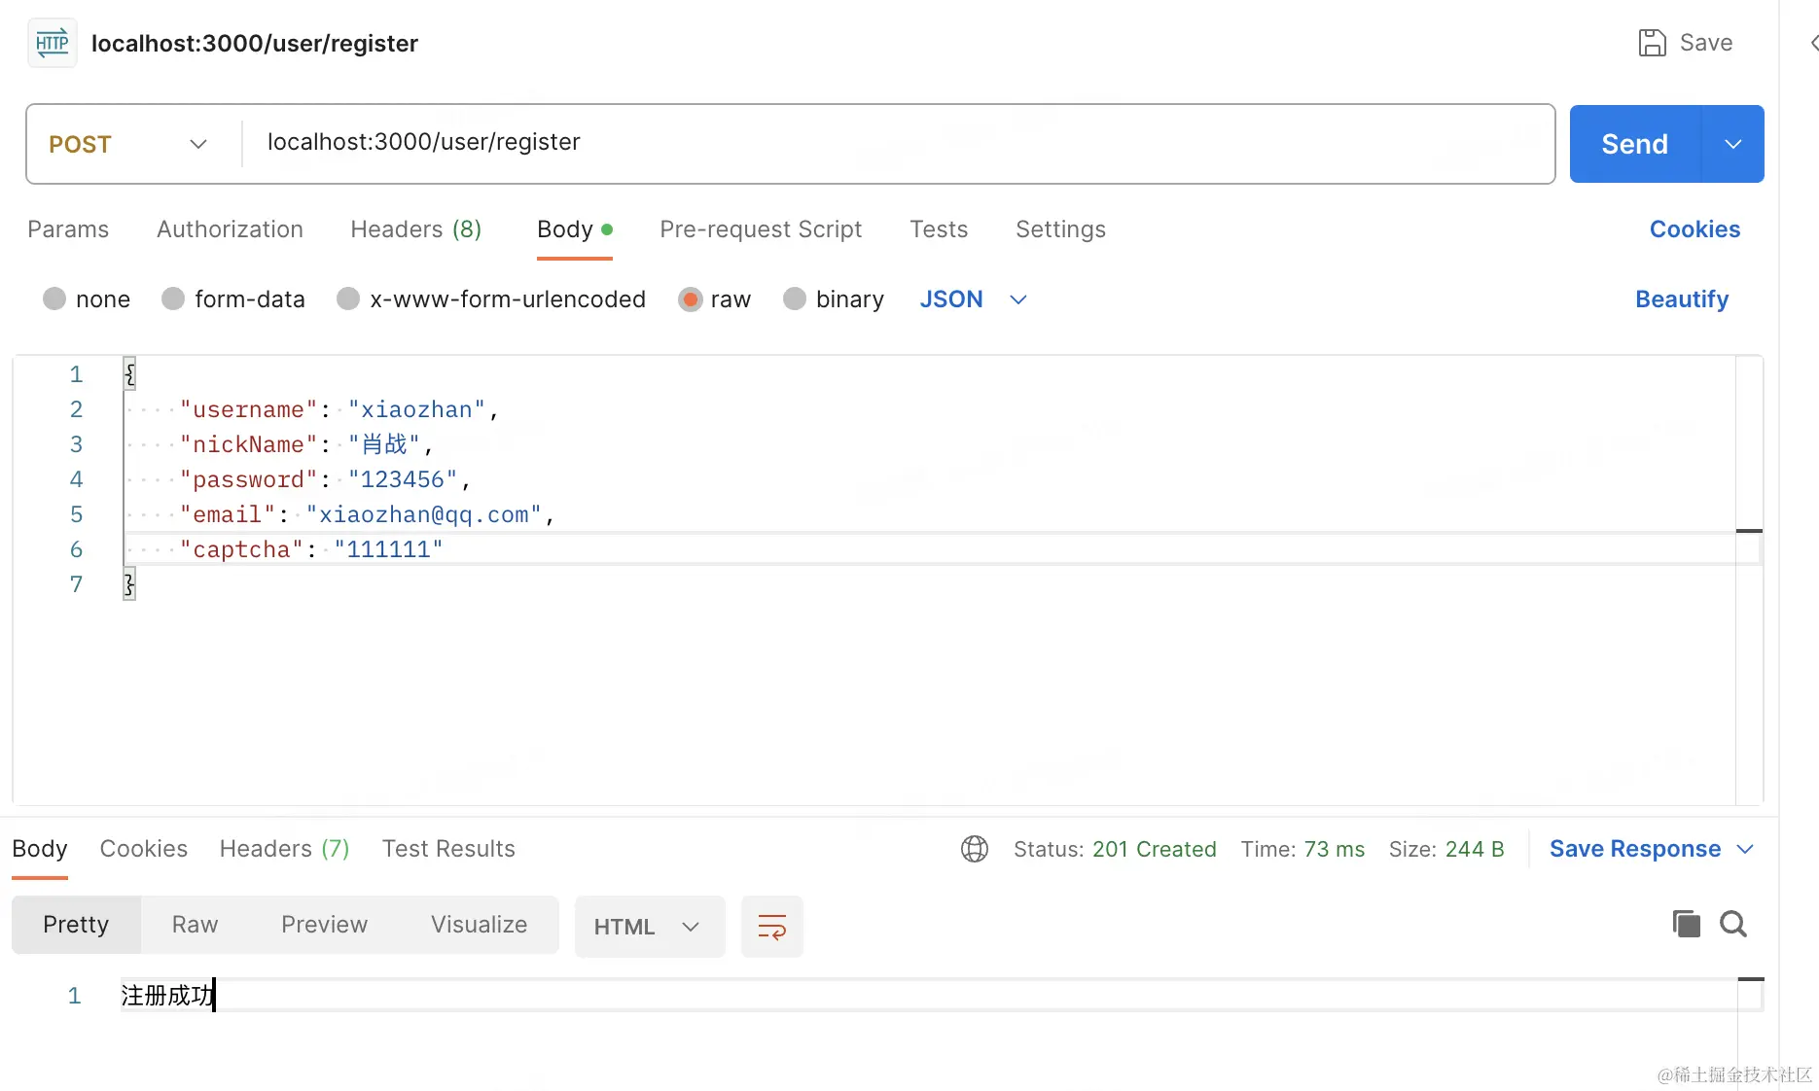Click the Send button
This screenshot has height=1091, width=1819.
tap(1634, 144)
